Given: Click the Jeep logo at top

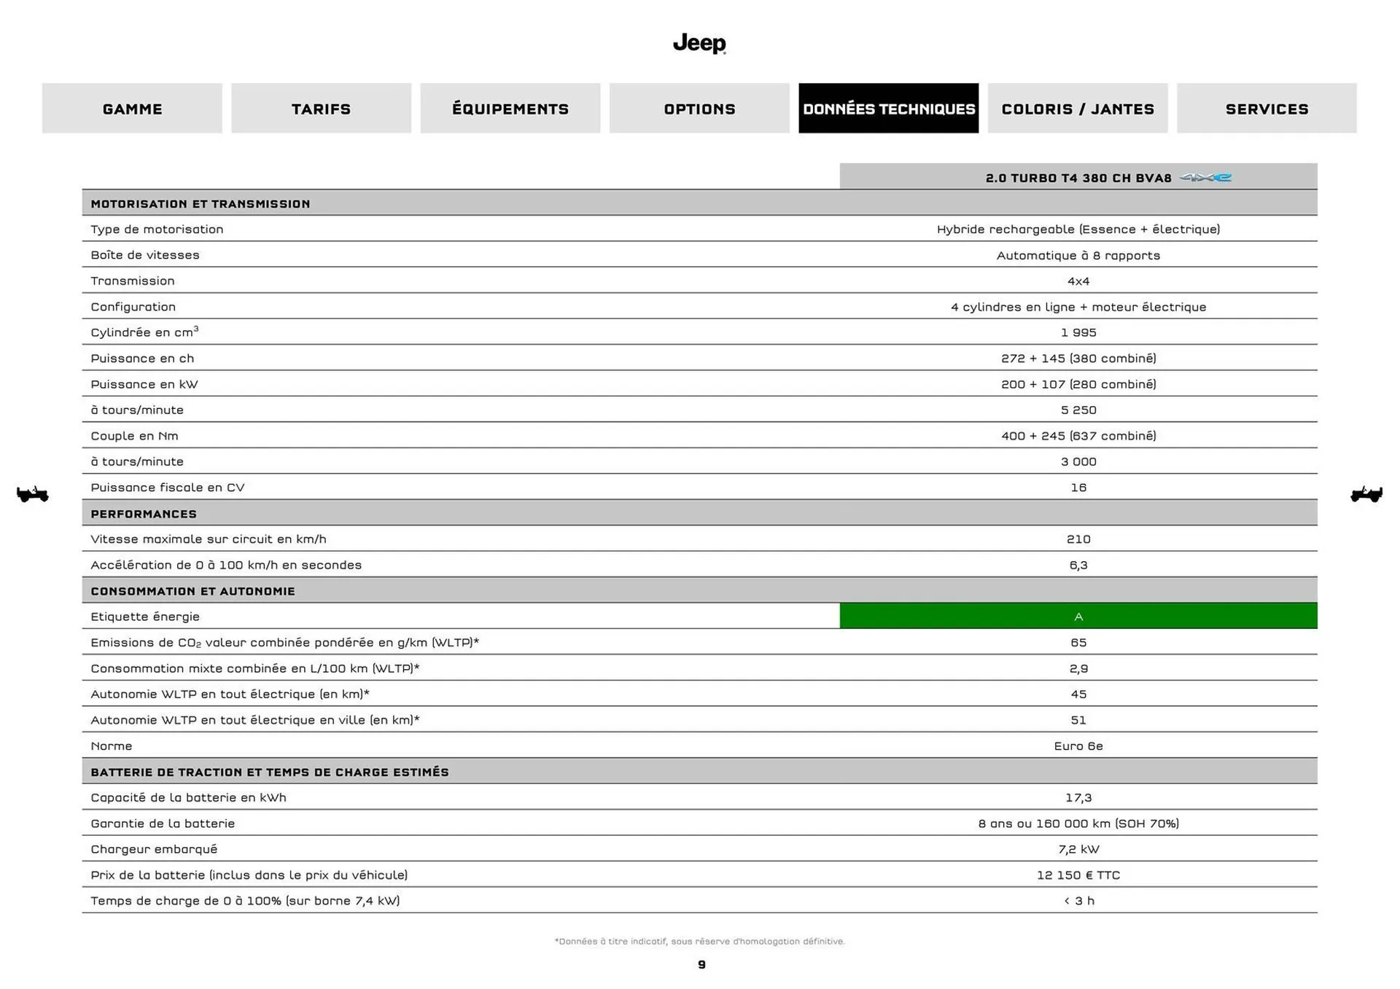Looking at the screenshot, I should click(x=699, y=44).
